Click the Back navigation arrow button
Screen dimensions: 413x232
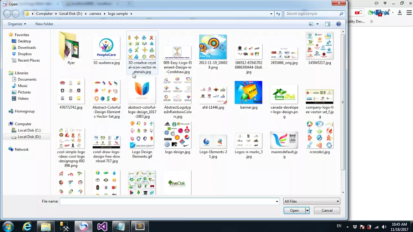[7, 14]
